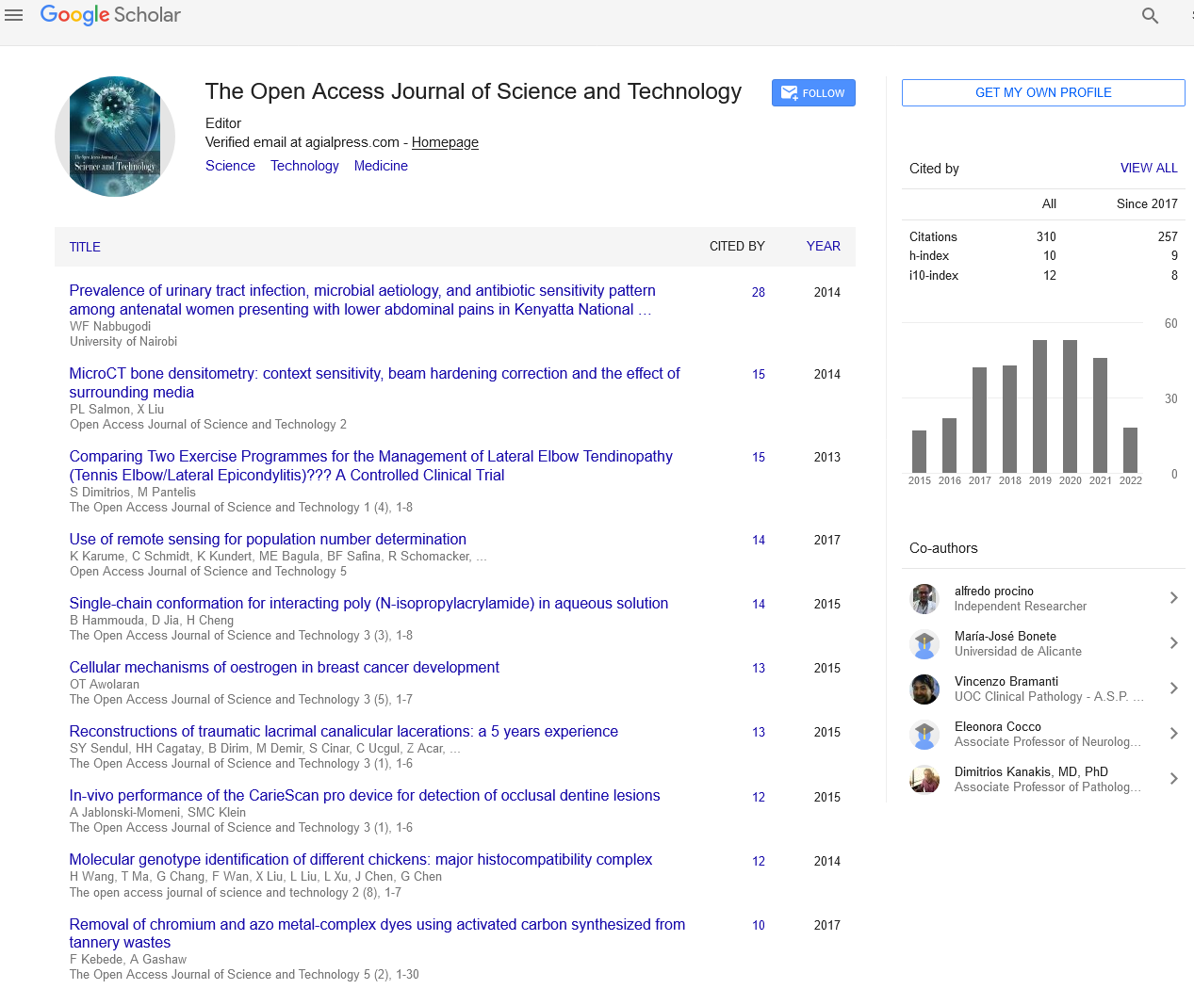Click the search magnifier icon
The height and width of the screenshot is (989, 1194).
pos(1150,15)
